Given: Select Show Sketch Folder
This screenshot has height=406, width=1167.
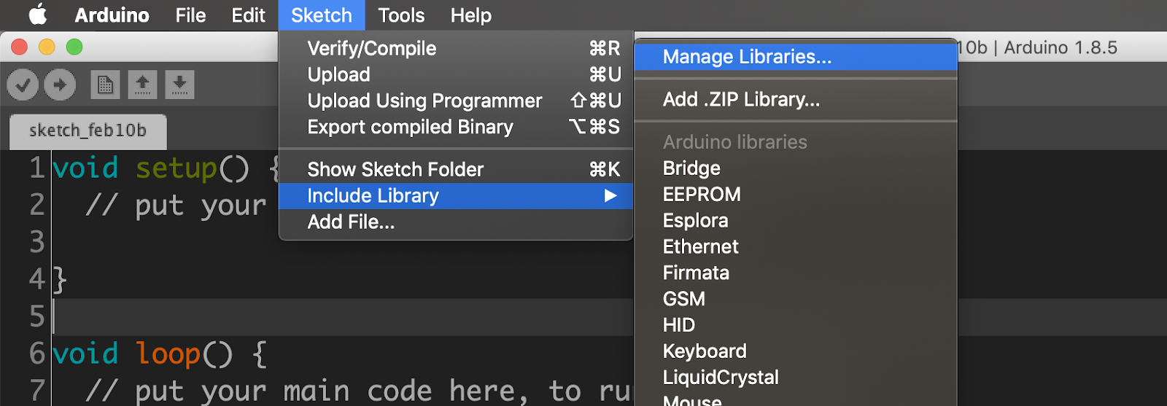Looking at the screenshot, I should pos(456,169).
